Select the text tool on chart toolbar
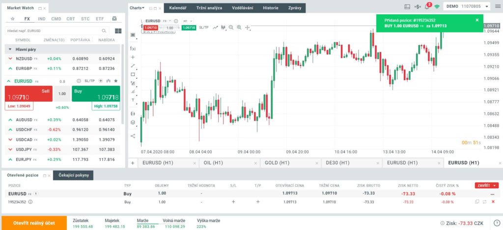The width and height of the screenshot is (503, 230). click(133, 100)
